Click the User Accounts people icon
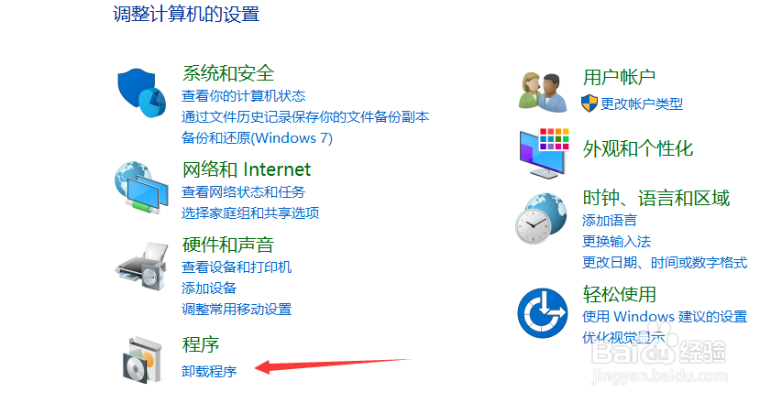This screenshot has height=403, width=771. pos(543,92)
